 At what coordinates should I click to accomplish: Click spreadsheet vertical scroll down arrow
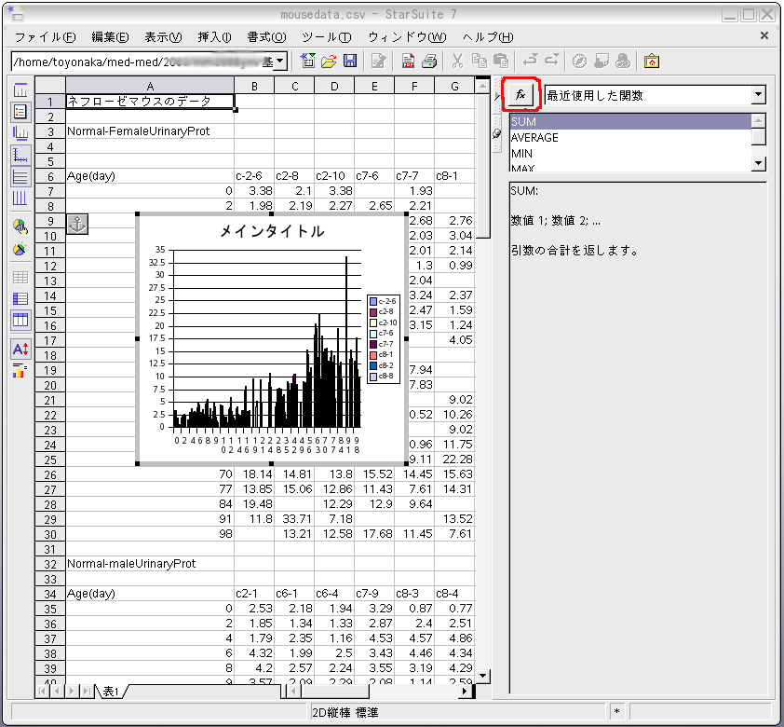(482, 676)
